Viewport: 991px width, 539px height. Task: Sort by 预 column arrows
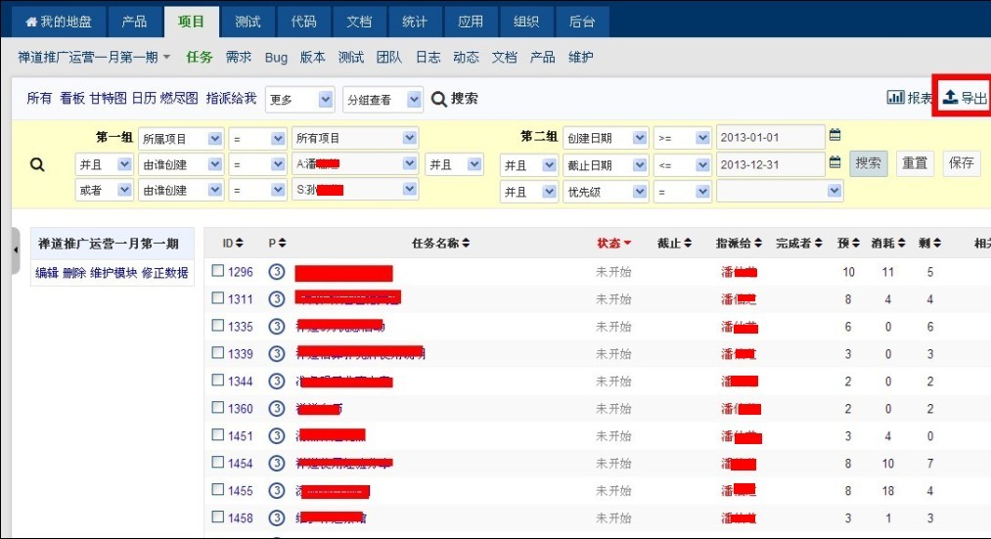click(x=856, y=244)
